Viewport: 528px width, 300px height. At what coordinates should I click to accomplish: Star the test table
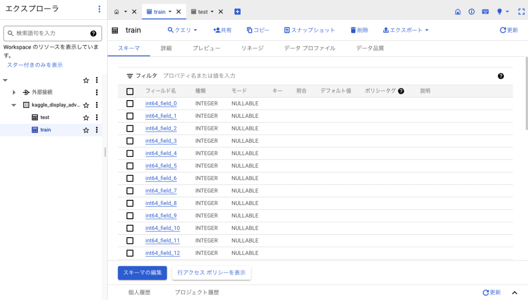[x=86, y=118]
